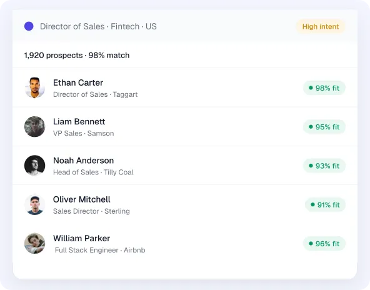Click the William Parker name
Screen dimensions: 370x290
tap(82, 238)
